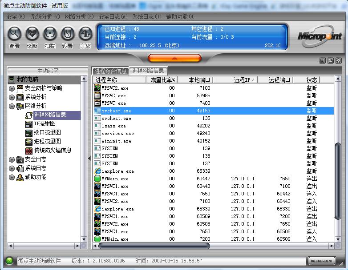Expand the 安全日志 tree node
This screenshot has height=270, width=348.
pyautogui.click(x=12, y=159)
